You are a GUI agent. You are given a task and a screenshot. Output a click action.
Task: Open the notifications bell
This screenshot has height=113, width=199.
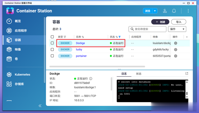click(x=174, y=11)
